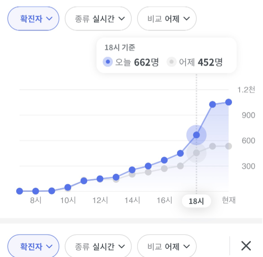The image size is (263, 257).
Task: Select the 14시 axis label
Action: coord(132,200)
